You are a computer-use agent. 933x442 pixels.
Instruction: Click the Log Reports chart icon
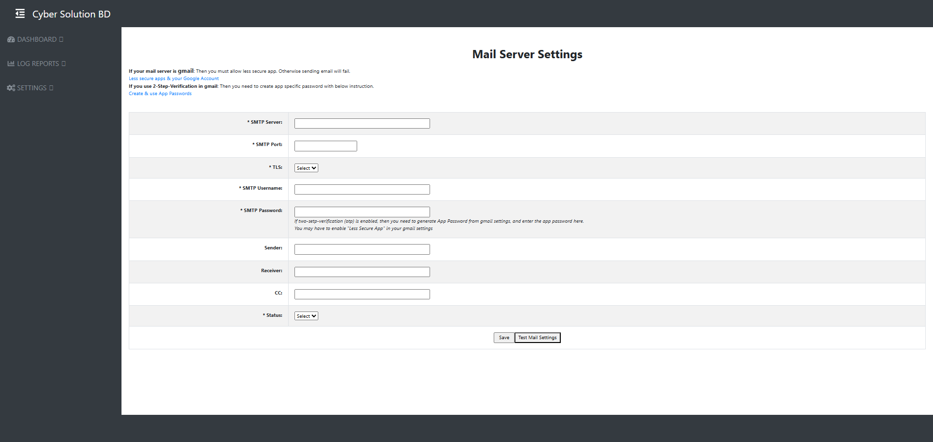pos(11,64)
